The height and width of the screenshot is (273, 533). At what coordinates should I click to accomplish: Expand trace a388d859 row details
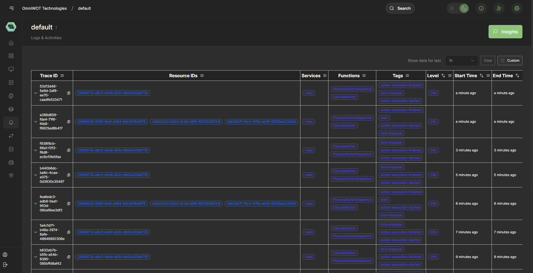[35, 121]
